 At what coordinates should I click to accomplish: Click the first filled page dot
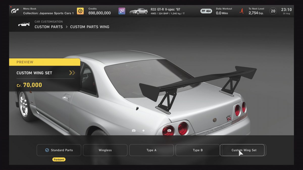point(143,130)
